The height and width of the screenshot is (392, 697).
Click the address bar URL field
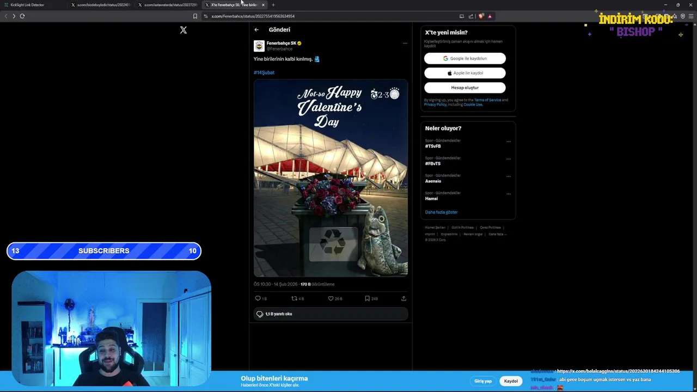pos(332,16)
